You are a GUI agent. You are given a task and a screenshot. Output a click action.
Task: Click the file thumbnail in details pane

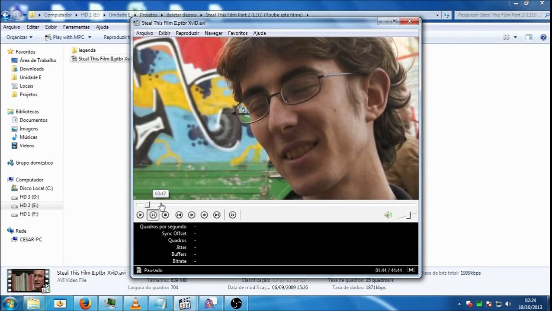29,281
